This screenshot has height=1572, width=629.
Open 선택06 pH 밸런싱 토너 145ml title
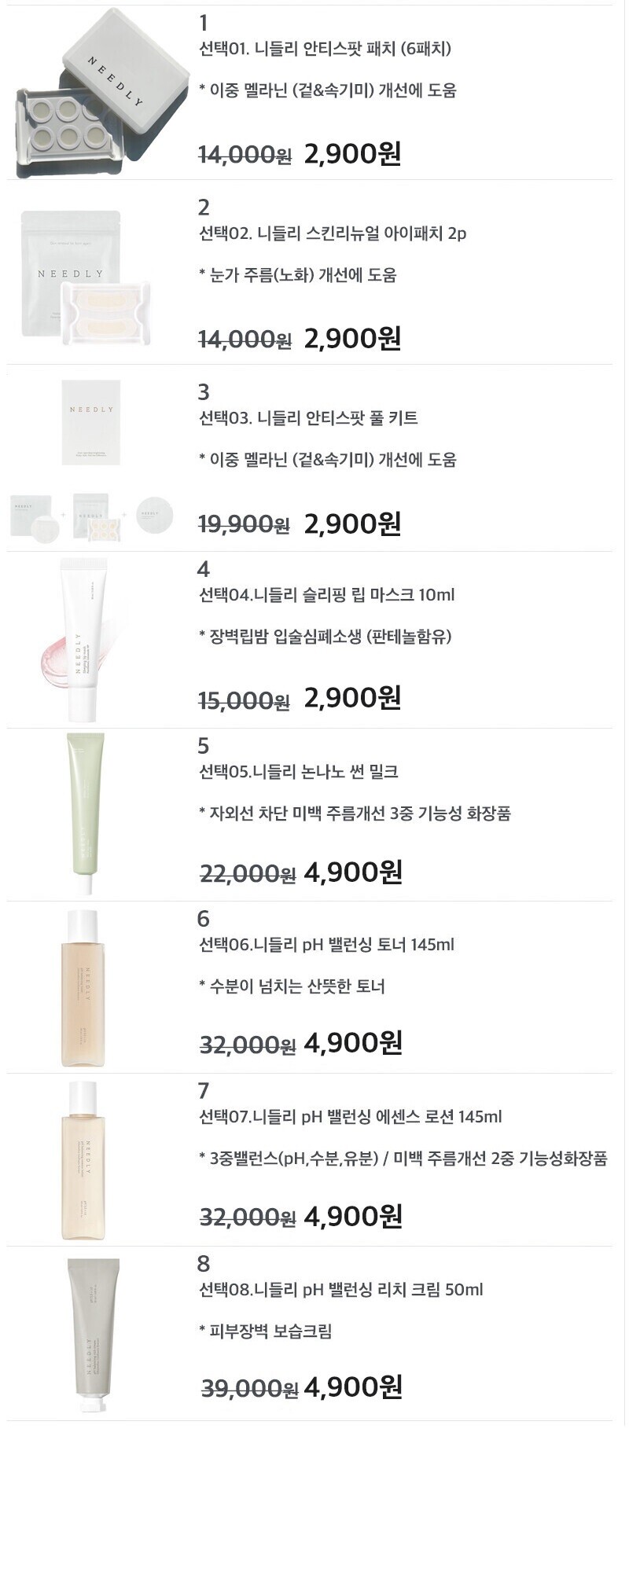[x=326, y=945]
